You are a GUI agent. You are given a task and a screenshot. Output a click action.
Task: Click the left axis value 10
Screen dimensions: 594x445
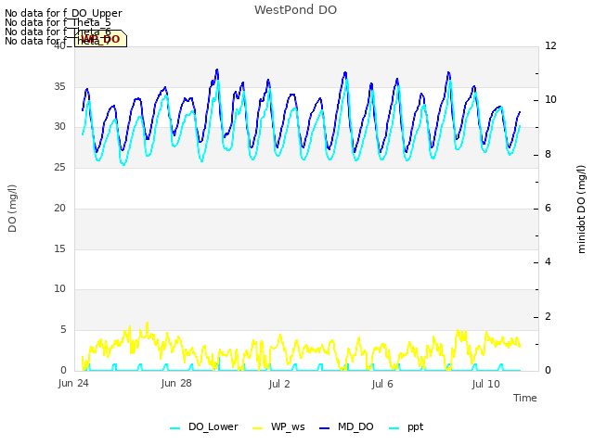click(x=59, y=289)
